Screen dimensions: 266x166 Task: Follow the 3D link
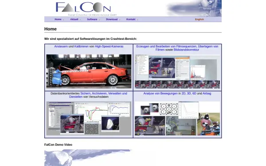189,93
